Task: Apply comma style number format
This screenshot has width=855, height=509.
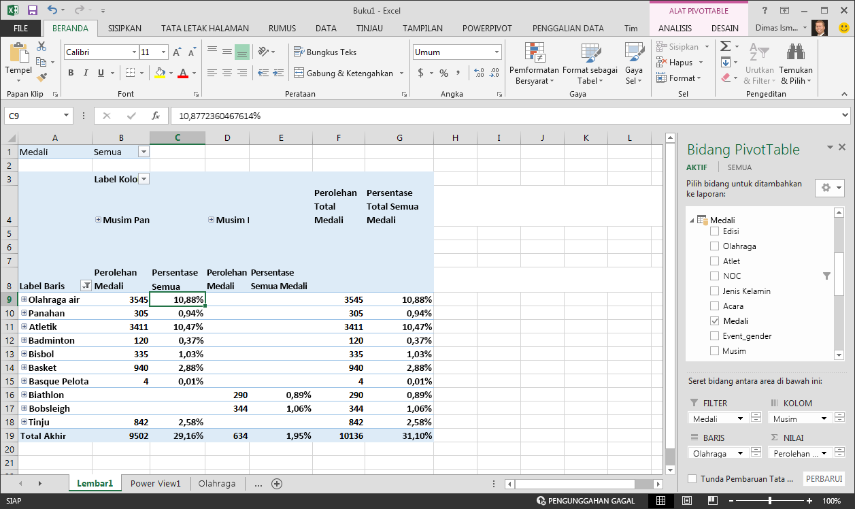Action: pyautogui.click(x=458, y=73)
